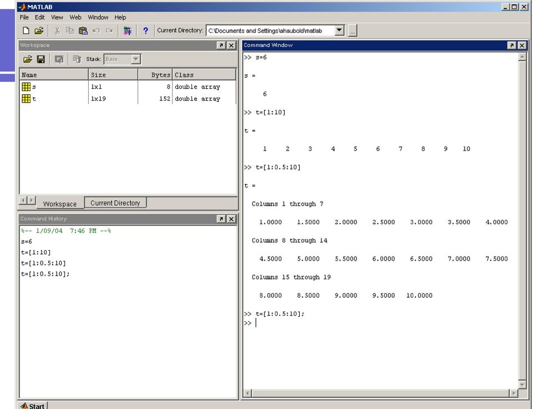Screen dimensions: 533x409
Task: Click the Current Directory path field
Action: click(271, 31)
